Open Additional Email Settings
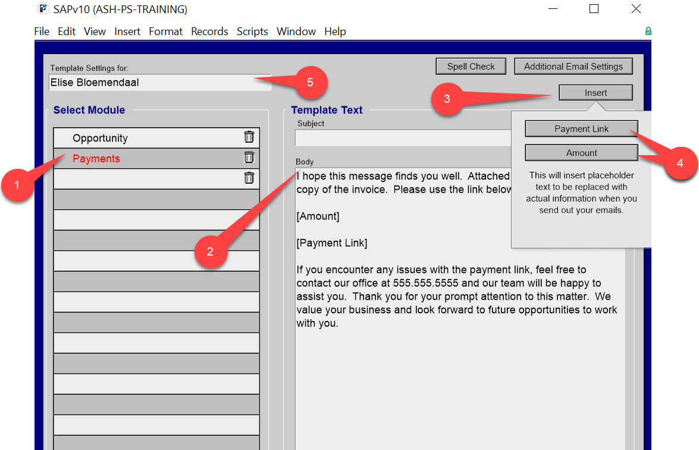 [573, 67]
